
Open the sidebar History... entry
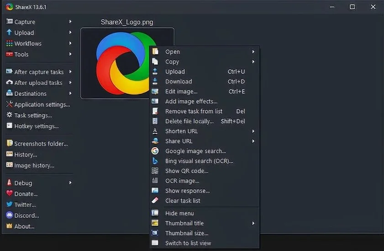tap(39, 155)
